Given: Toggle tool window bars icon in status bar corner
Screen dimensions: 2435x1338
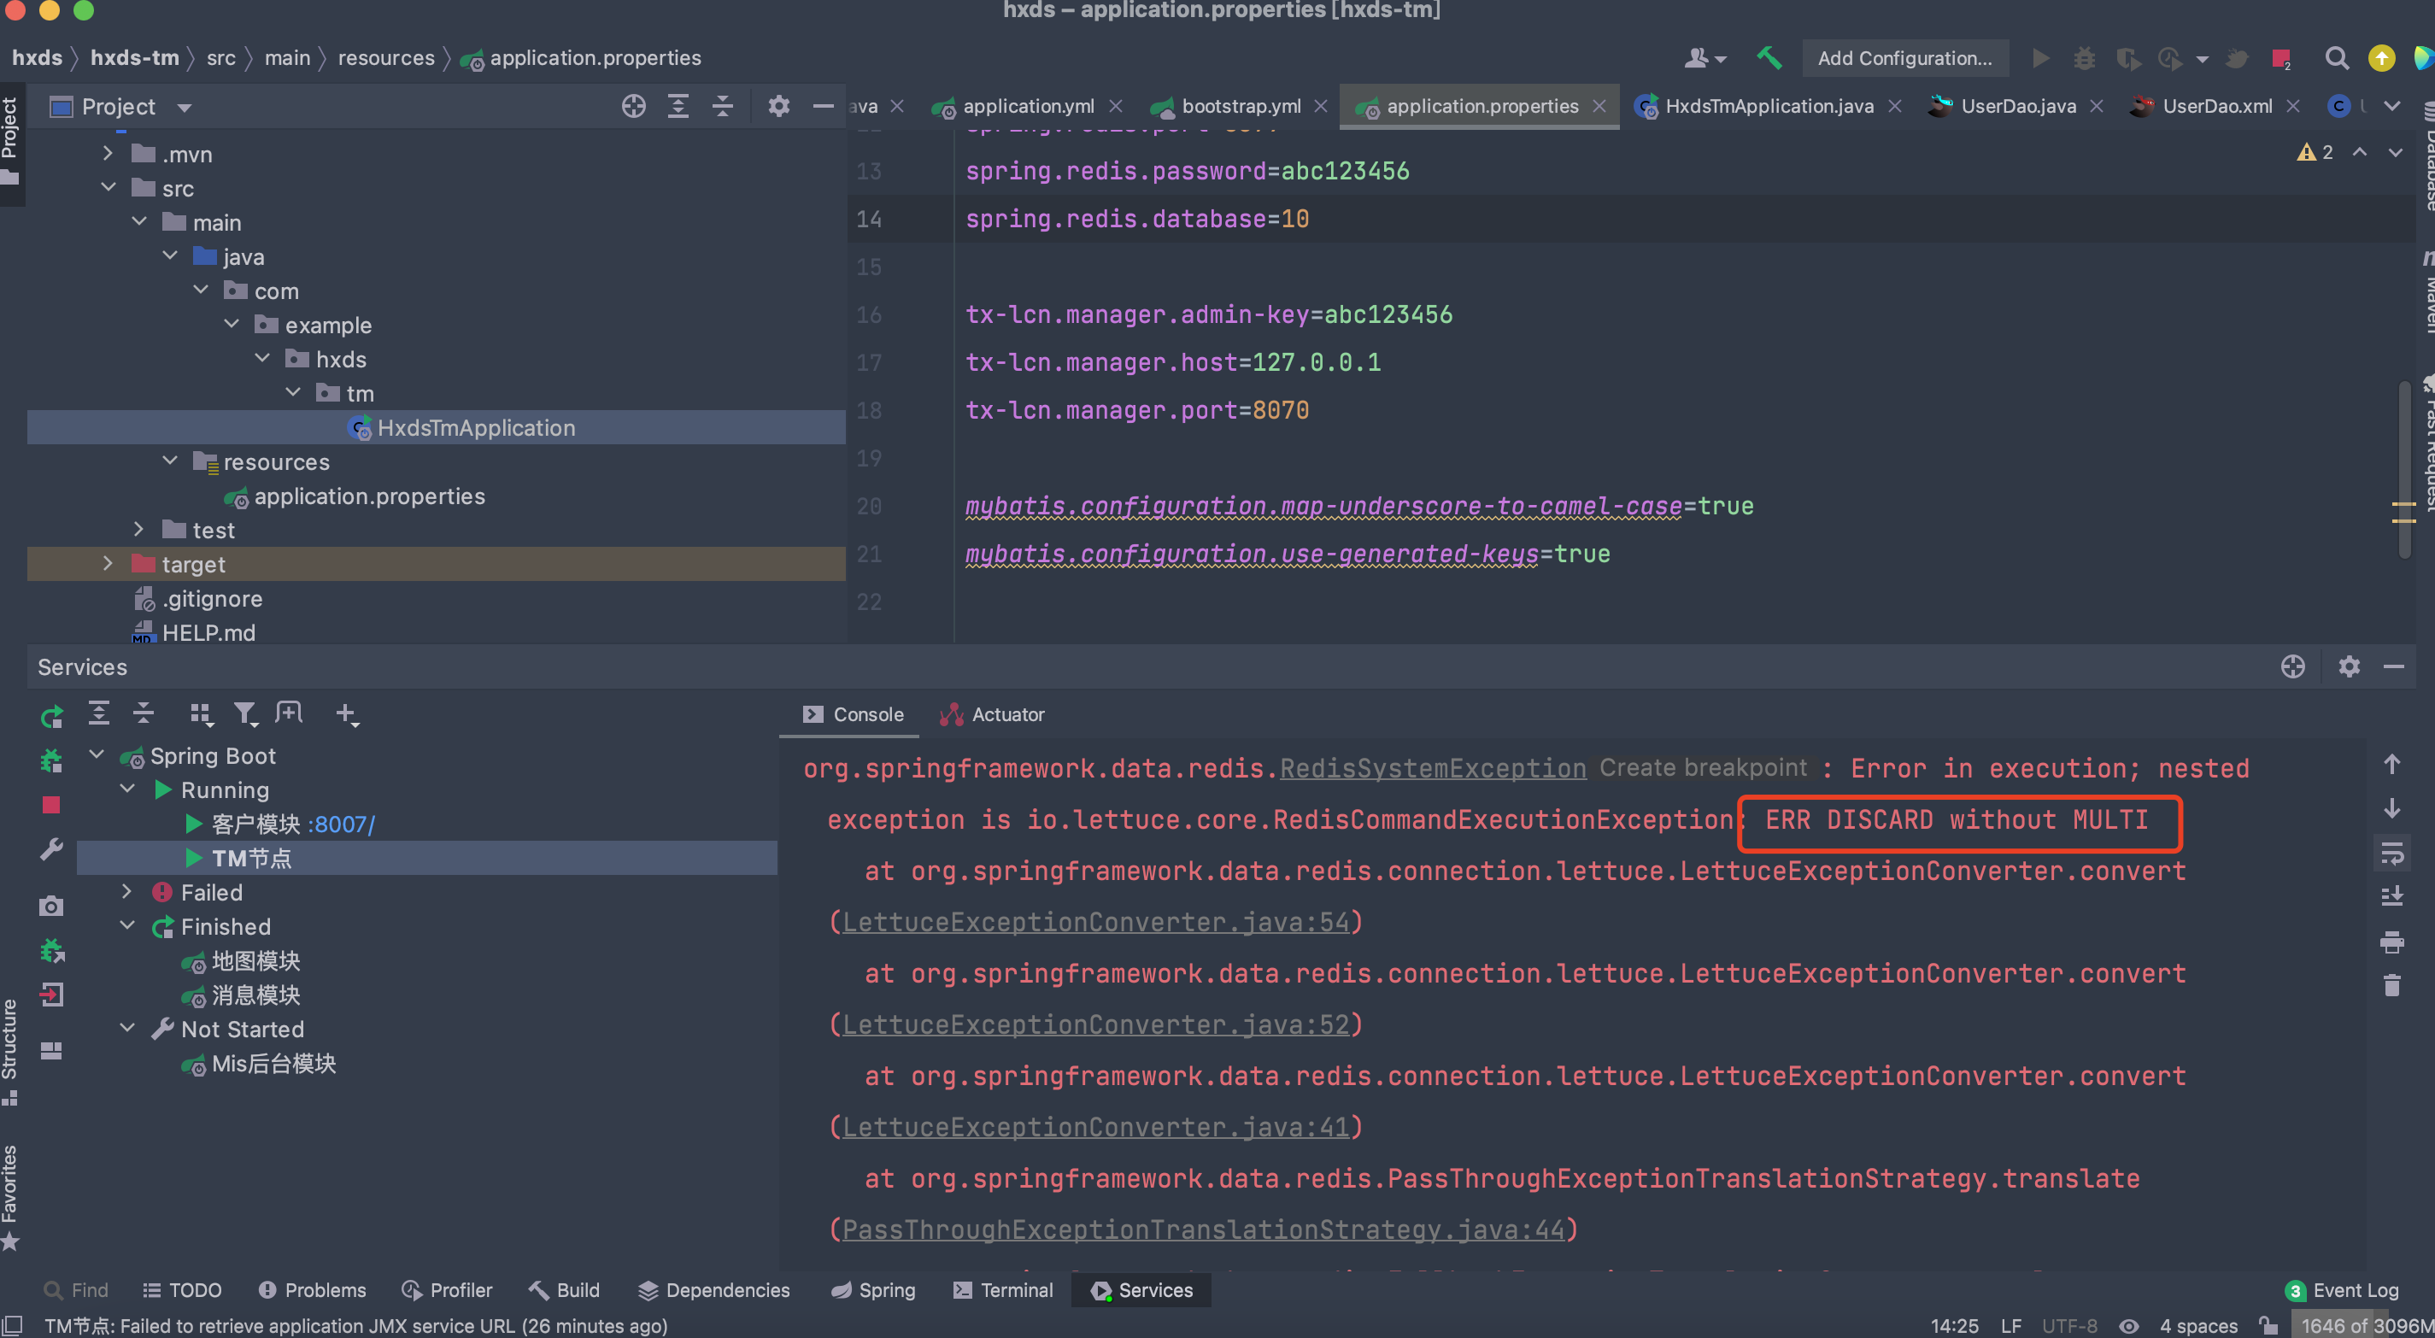Looking at the screenshot, I should [x=11, y=1325].
